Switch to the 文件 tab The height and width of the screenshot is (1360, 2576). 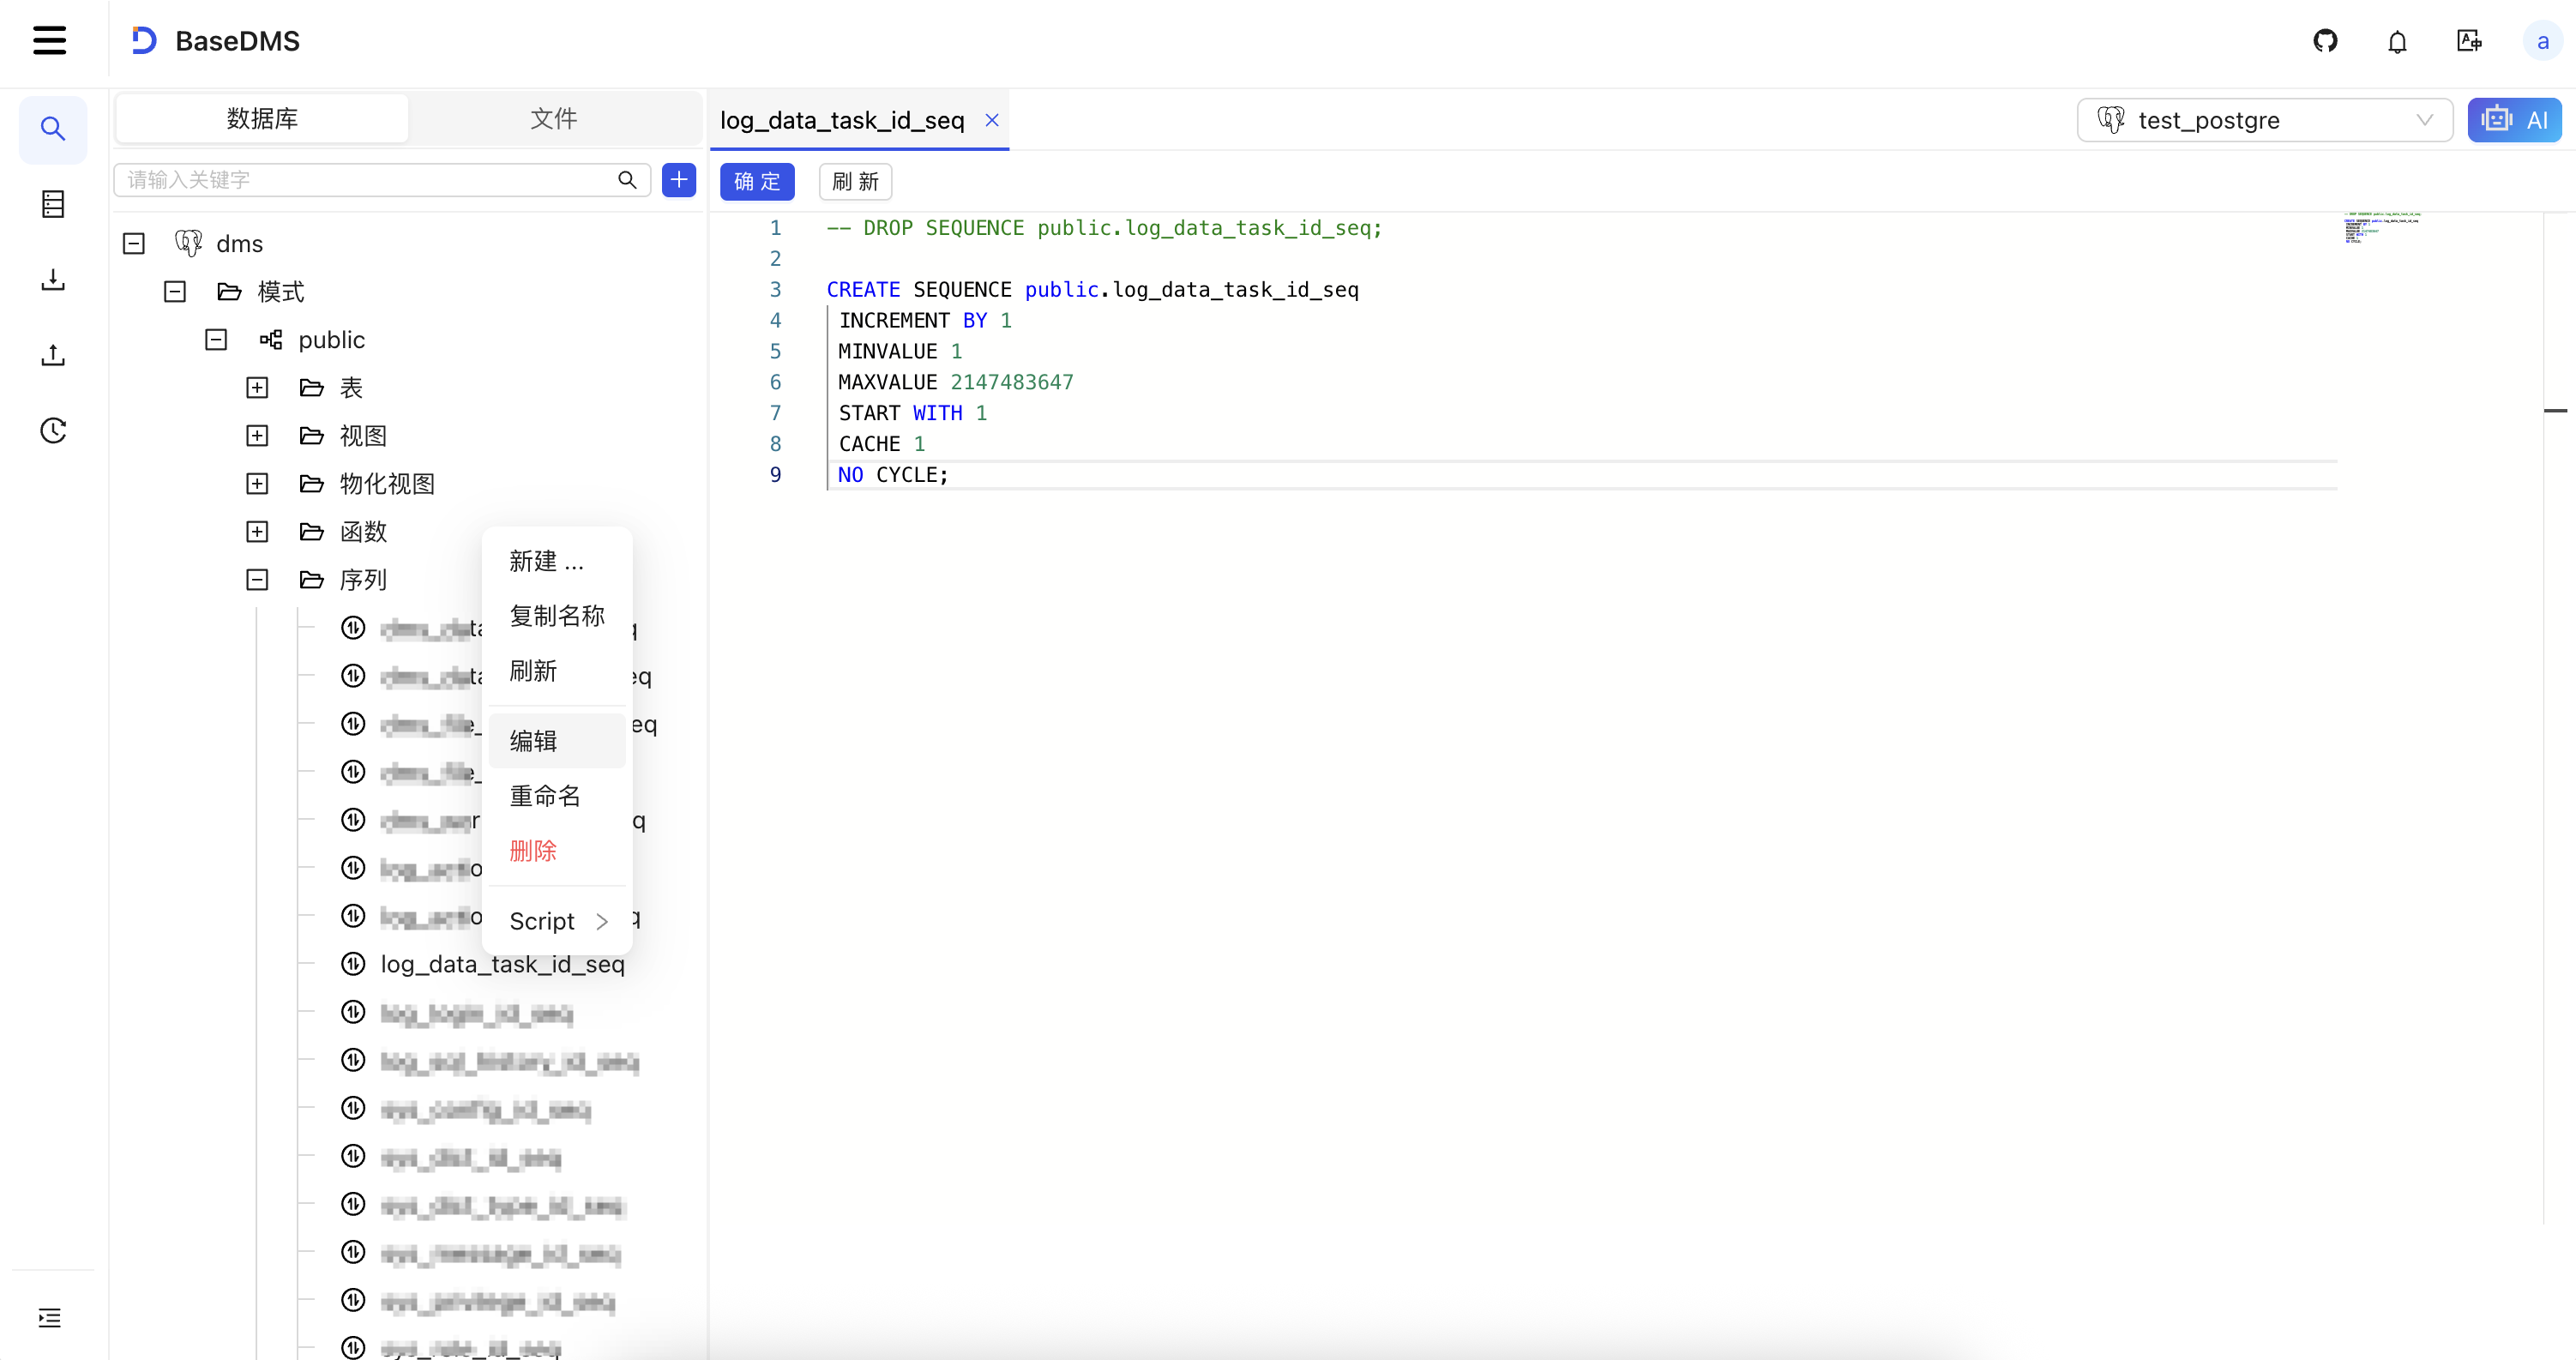(553, 119)
